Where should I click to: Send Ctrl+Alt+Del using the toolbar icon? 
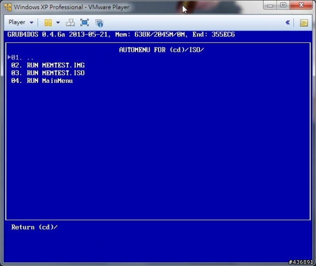[x=70, y=23]
